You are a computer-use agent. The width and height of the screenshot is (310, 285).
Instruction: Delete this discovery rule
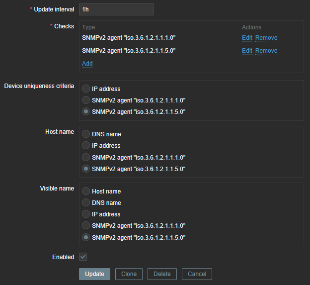pos(162,274)
